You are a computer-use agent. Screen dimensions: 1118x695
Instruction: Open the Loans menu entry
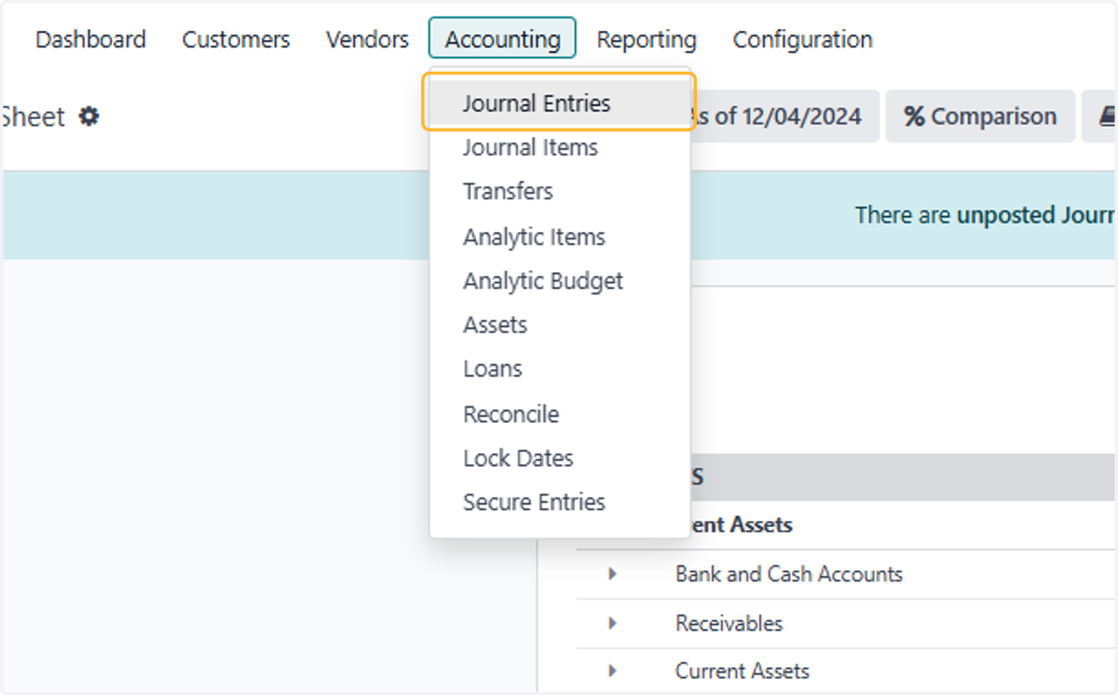click(559, 369)
